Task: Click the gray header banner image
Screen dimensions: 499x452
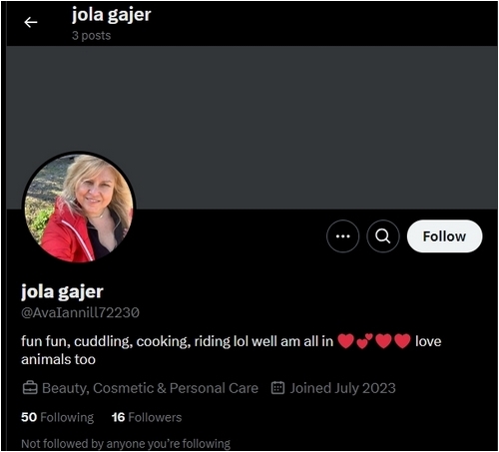Action: (251, 128)
